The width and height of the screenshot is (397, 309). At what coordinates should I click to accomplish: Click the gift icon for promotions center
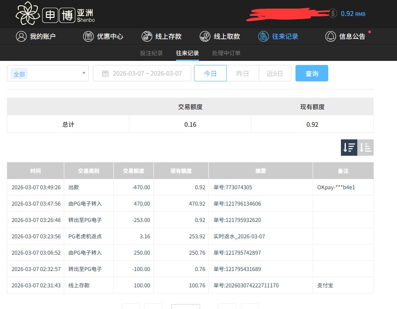[88, 36]
